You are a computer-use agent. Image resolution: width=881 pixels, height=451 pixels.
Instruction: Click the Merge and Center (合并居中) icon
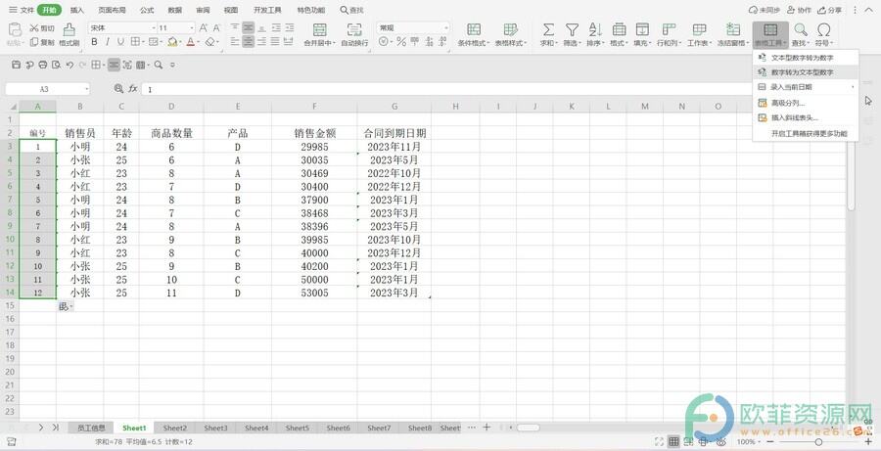(320, 29)
